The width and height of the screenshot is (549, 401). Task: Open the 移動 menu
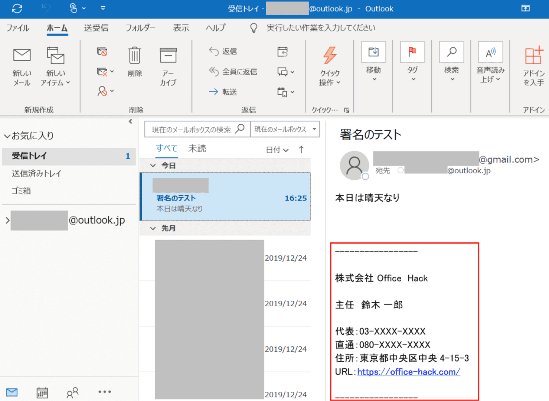(374, 62)
